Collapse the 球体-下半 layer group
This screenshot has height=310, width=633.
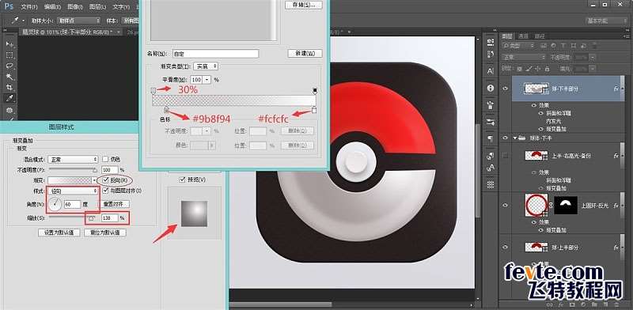pos(515,138)
